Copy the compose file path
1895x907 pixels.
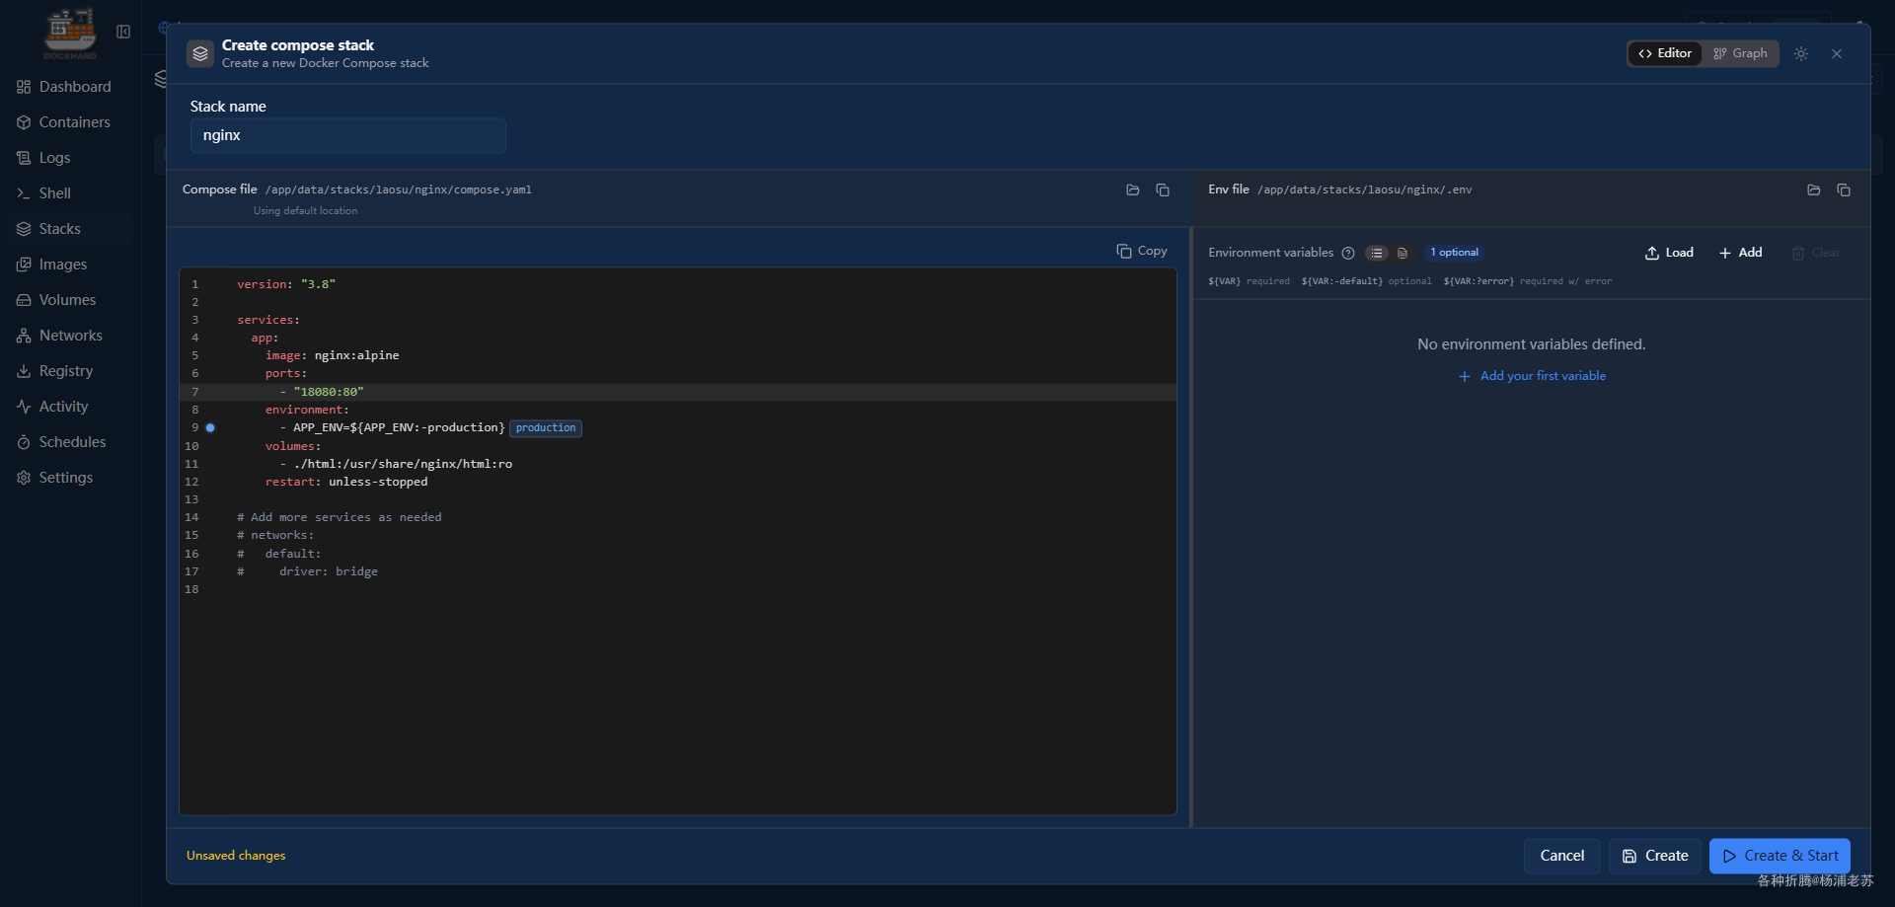1163,189
